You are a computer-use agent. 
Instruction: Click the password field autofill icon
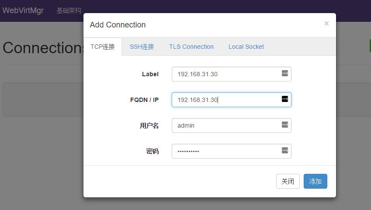click(x=285, y=151)
